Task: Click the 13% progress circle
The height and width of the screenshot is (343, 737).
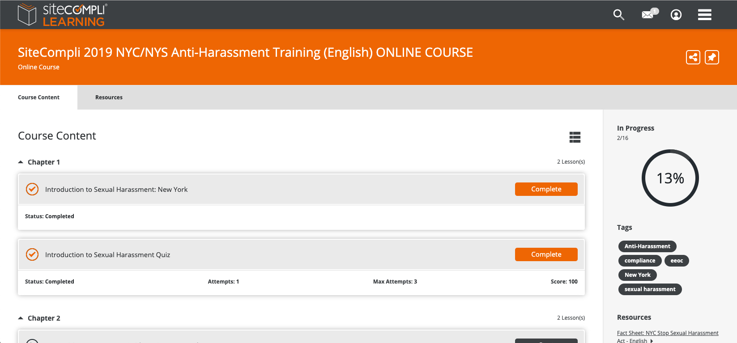Action: click(670, 178)
